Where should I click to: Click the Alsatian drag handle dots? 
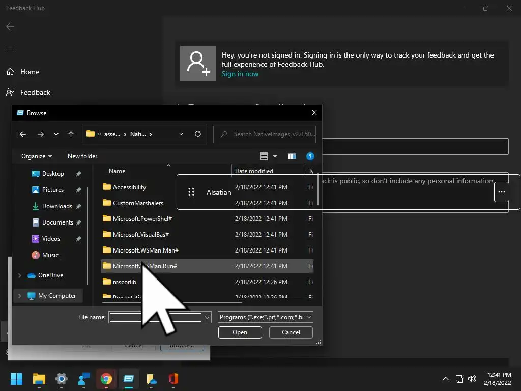(x=191, y=192)
